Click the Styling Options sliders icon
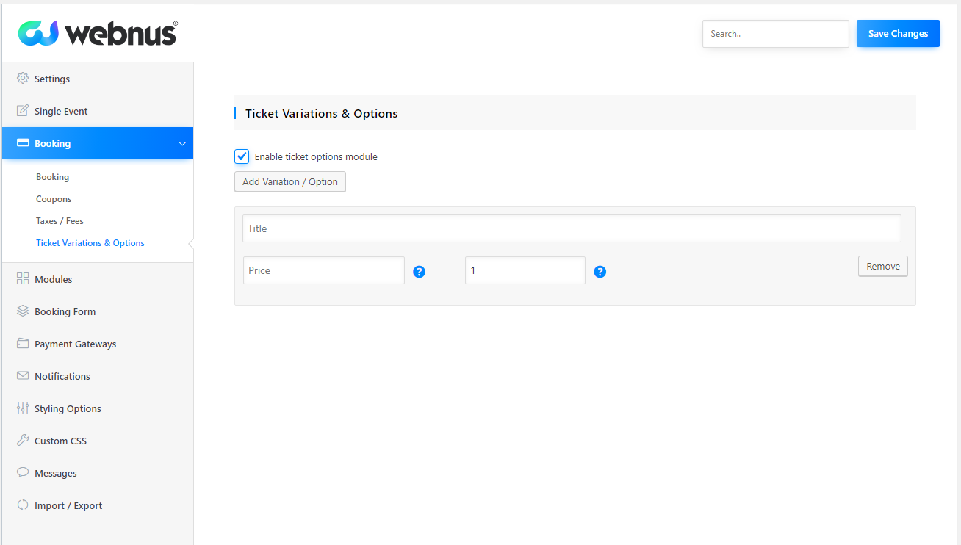The height and width of the screenshot is (545, 961). [23, 408]
